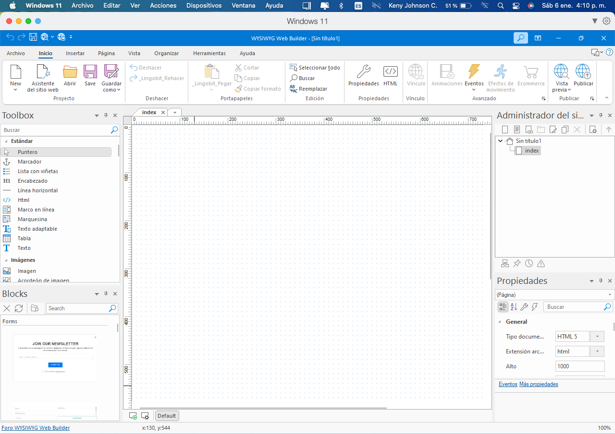Screen dimensions: 615x434
Task: Toggle pin on the Blocks panel
Action: pos(106,294)
